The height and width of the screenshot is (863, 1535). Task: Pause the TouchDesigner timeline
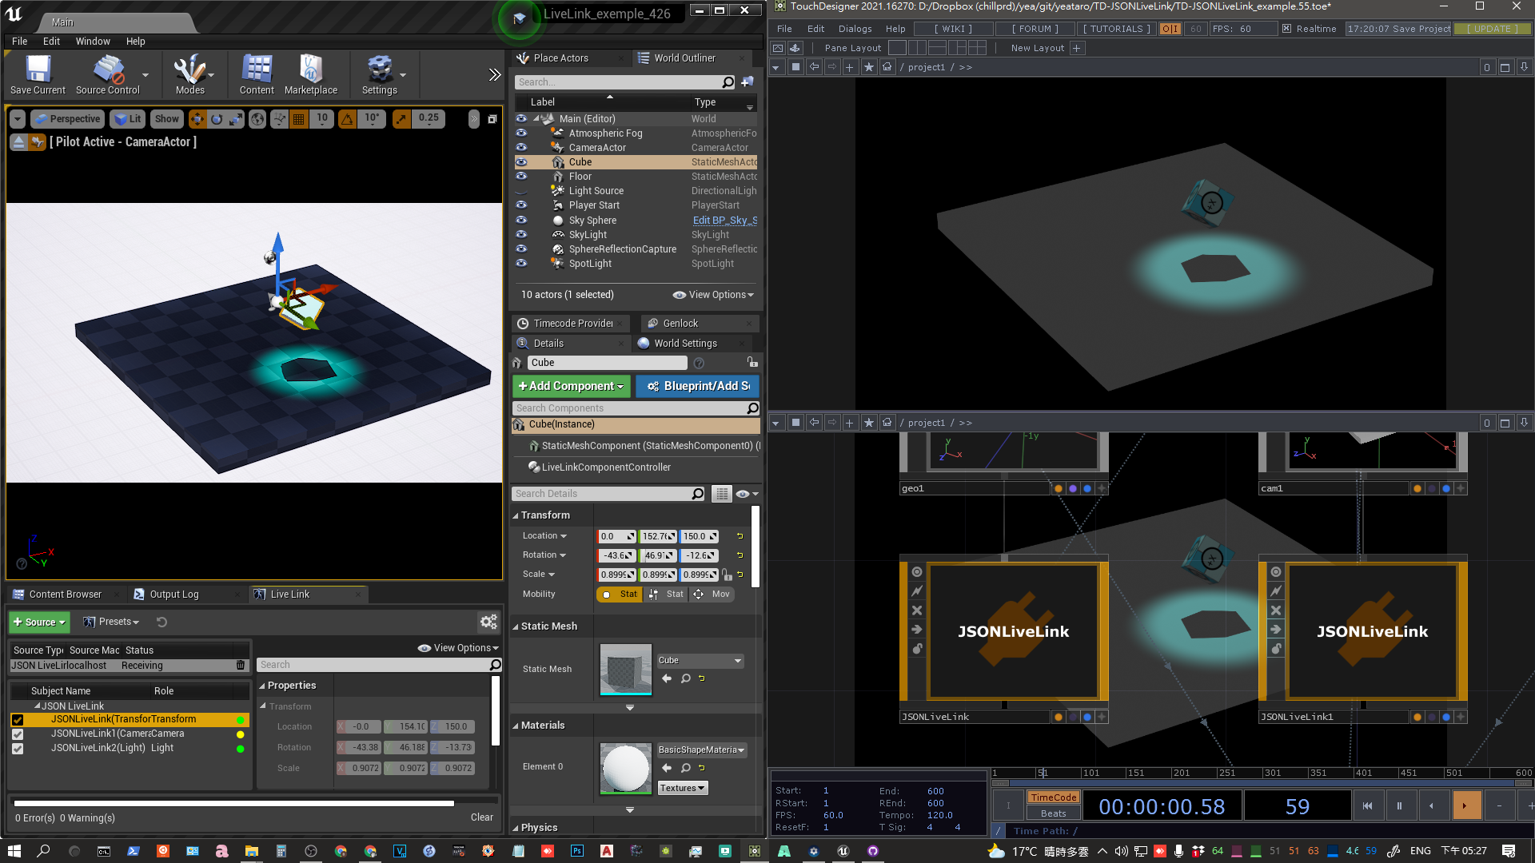(1399, 805)
